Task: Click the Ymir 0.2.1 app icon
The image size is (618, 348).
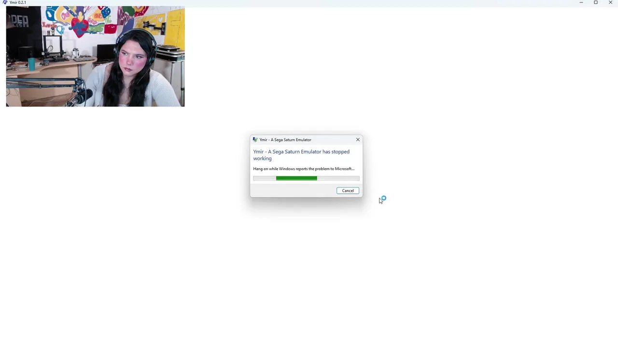Action: (5, 2)
